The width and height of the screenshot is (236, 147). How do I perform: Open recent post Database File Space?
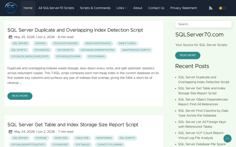202,144
